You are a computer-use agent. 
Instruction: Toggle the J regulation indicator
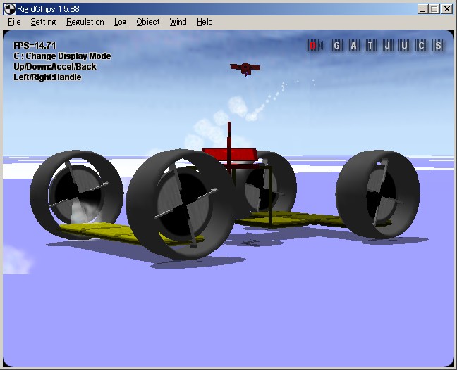[x=387, y=46]
